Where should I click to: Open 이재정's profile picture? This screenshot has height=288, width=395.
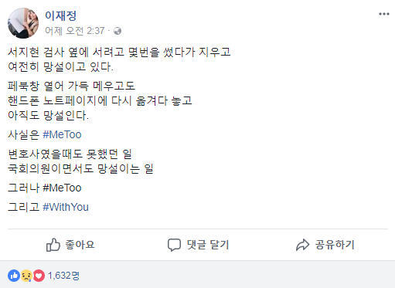[x=23, y=23]
